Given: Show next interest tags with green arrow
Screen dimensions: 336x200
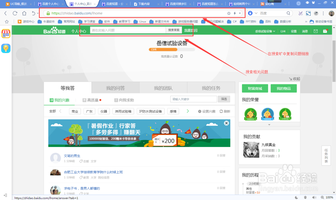Looking at the screenshot, I should coord(188,111).
